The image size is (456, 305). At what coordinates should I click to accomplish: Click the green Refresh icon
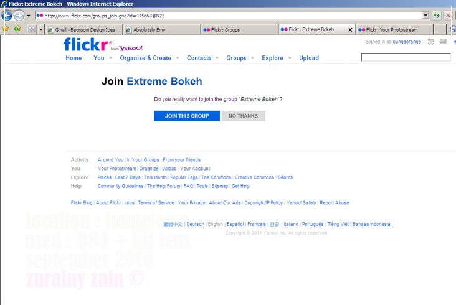(x=437, y=16)
